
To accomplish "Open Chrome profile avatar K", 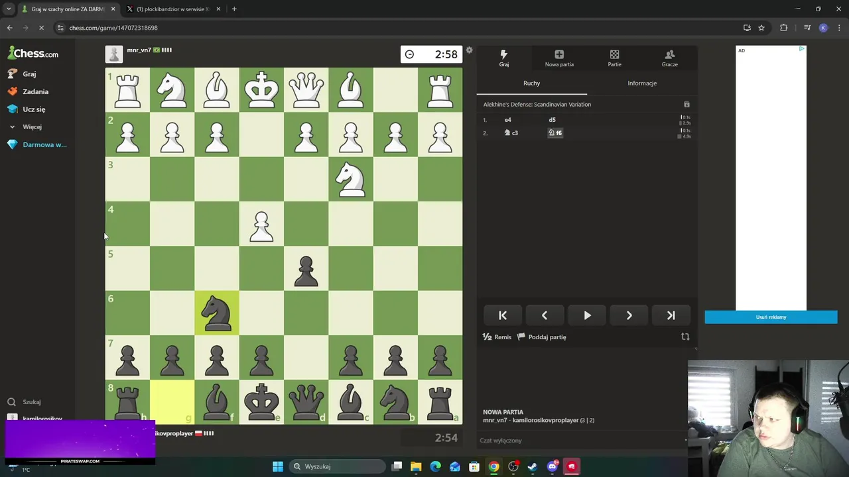I will (x=823, y=28).
